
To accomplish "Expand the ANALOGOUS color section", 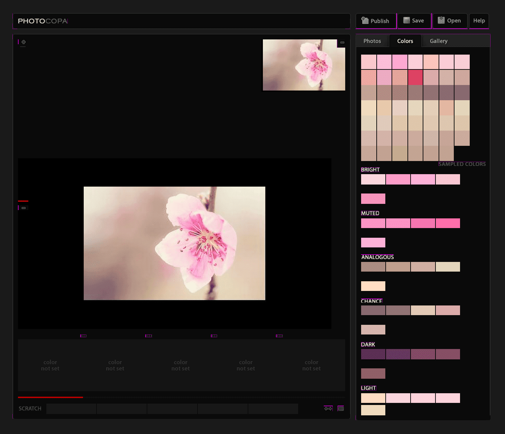I will coord(377,257).
